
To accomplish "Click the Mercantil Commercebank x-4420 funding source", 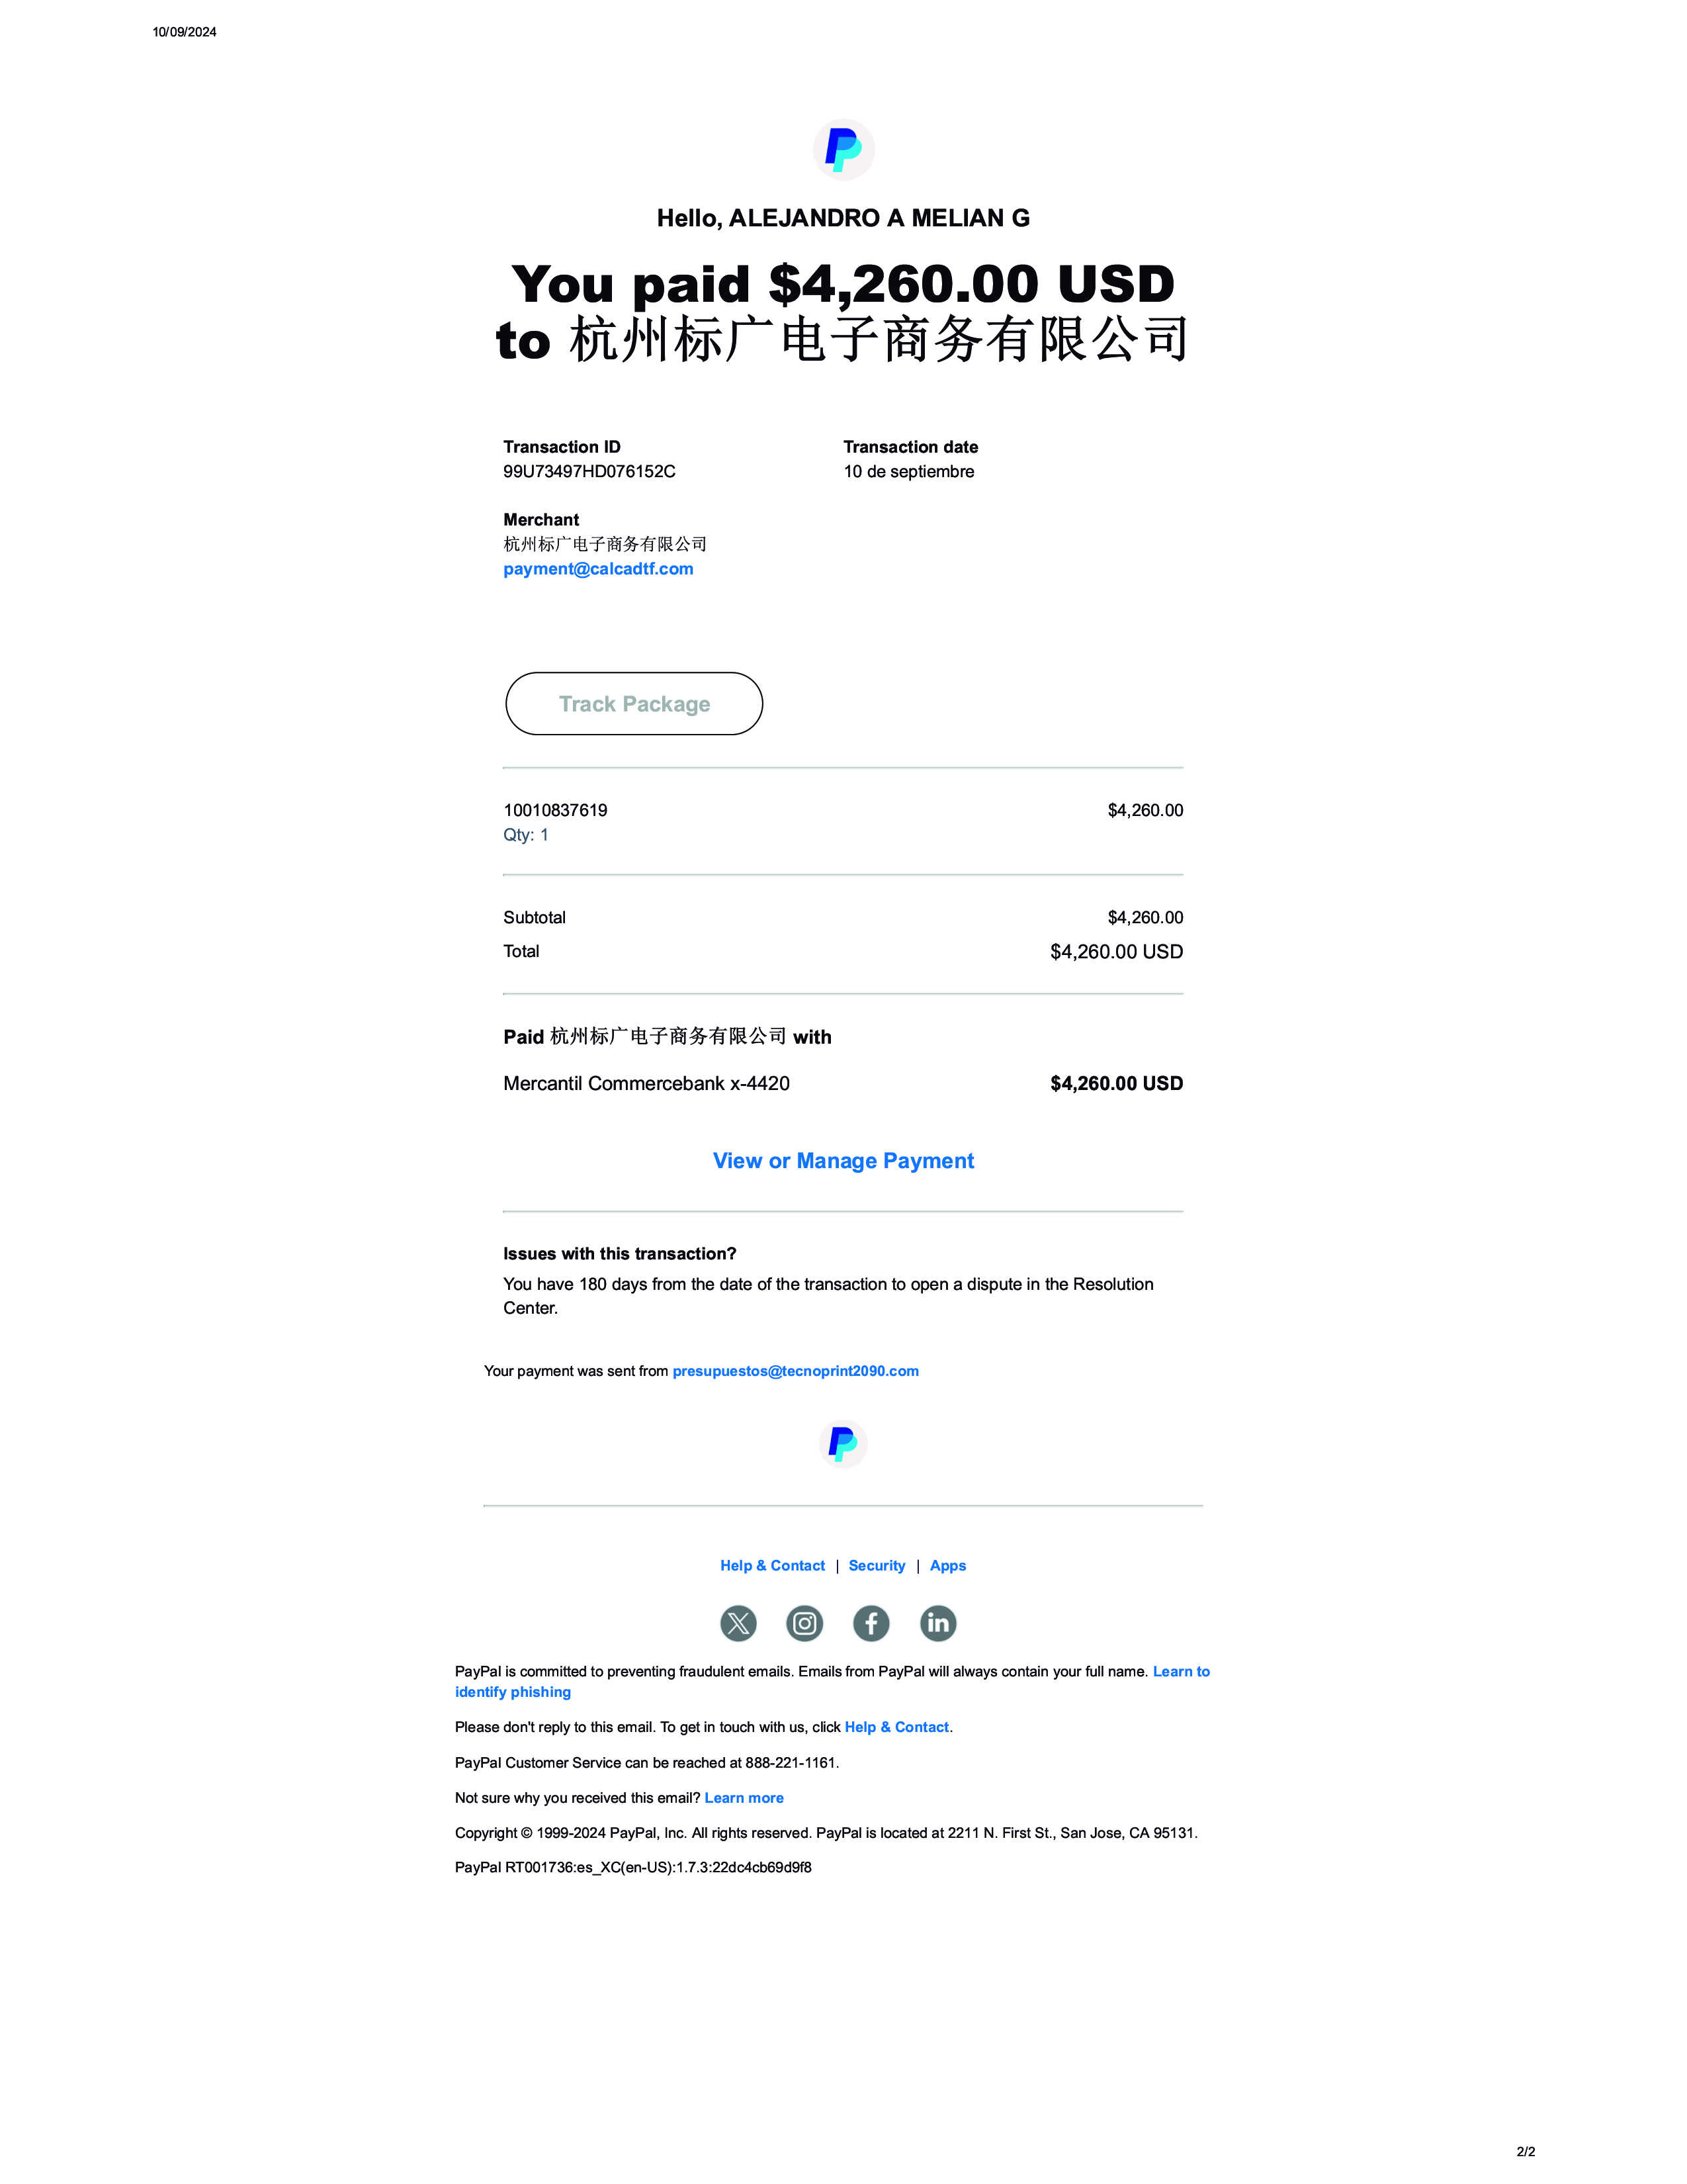I will 646,1083.
